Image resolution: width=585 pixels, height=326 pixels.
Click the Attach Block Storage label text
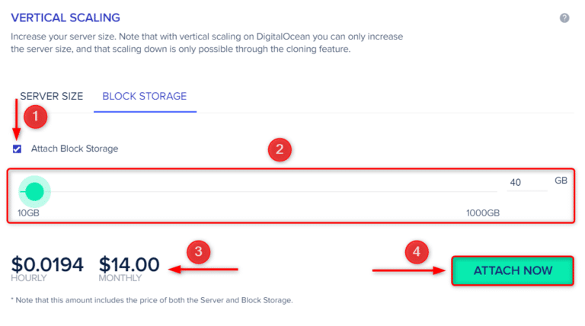pyautogui.click(x=75, y=149)
